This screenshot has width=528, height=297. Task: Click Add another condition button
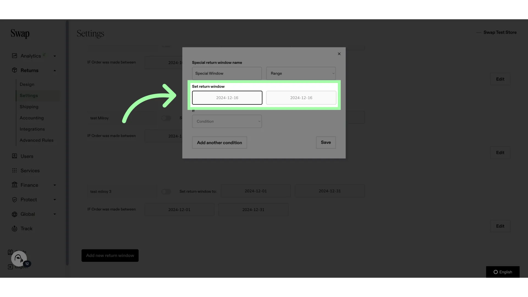click(x=219, y=142)
